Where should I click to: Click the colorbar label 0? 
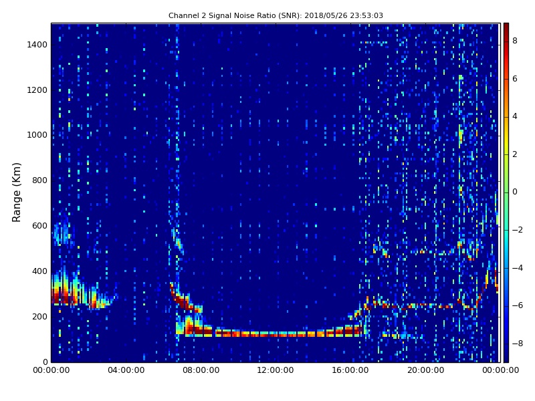click(515, 192)
